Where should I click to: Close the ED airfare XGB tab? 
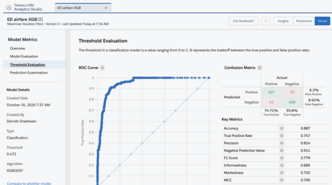pyautogui.click(x=106, y=7)
